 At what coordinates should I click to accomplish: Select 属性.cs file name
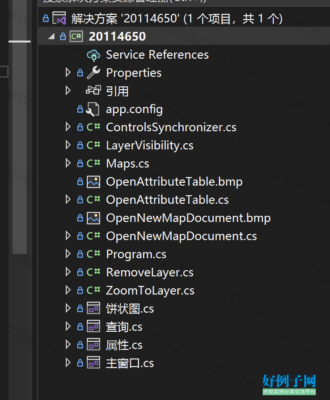click(124, 345)
